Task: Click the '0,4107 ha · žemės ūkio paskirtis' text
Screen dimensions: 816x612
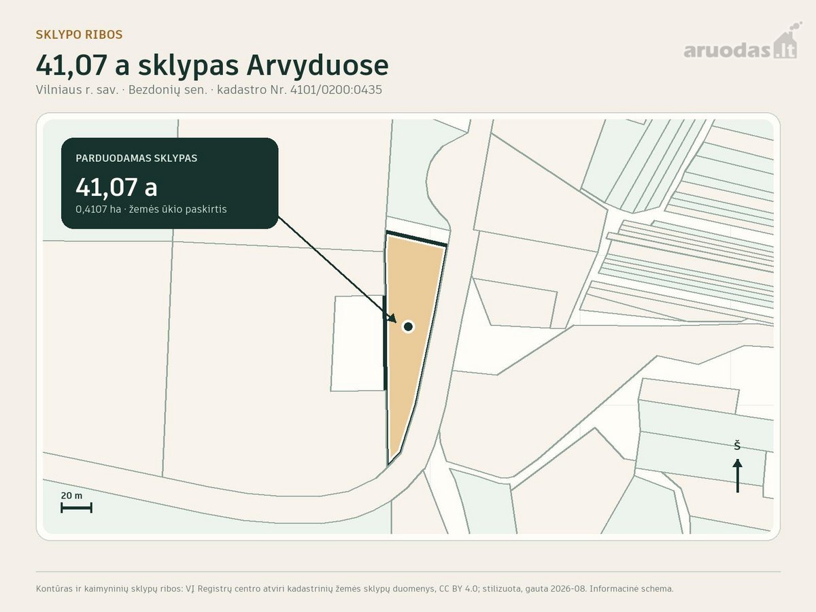Action: 151,209
